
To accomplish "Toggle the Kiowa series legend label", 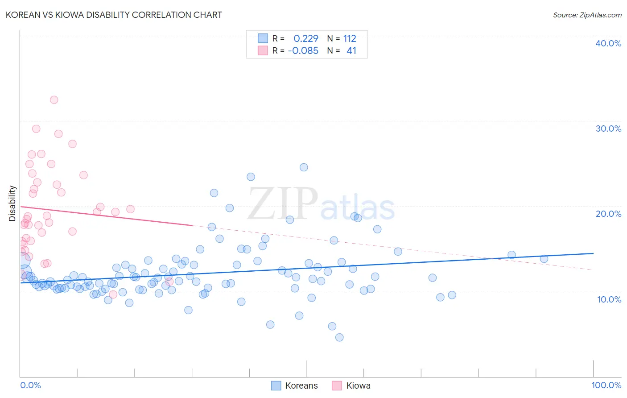I will tap(359, 386).
